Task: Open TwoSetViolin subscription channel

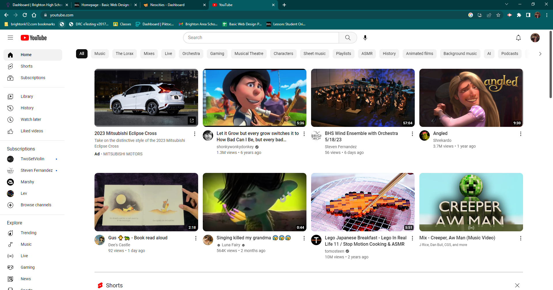Action: [33, 159]
